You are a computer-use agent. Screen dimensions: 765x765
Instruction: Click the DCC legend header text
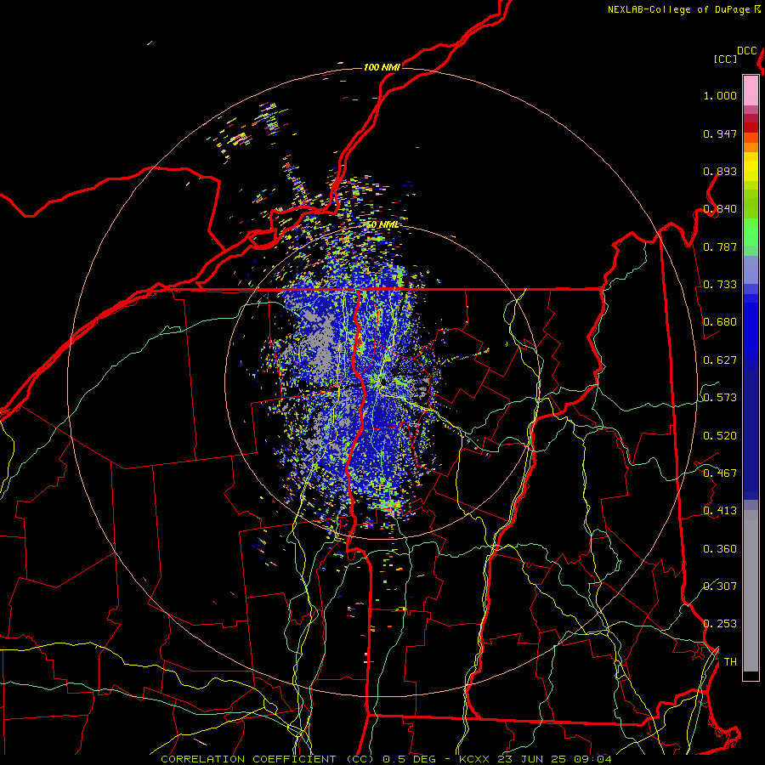point(746,51)
